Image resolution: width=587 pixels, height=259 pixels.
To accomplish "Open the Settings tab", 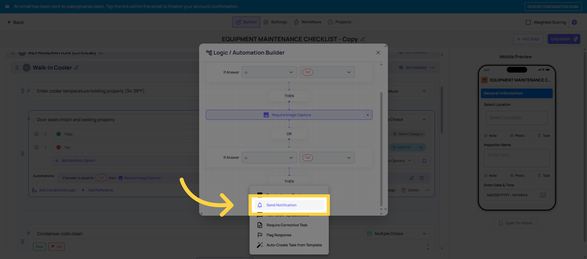I will [275, 22].
